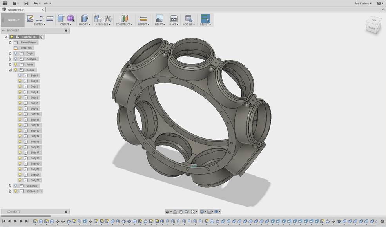The height and width of the screenshot is (227, 386).
Task: Expand the 95514A101:1 component
Action: [x=10, y=191]
